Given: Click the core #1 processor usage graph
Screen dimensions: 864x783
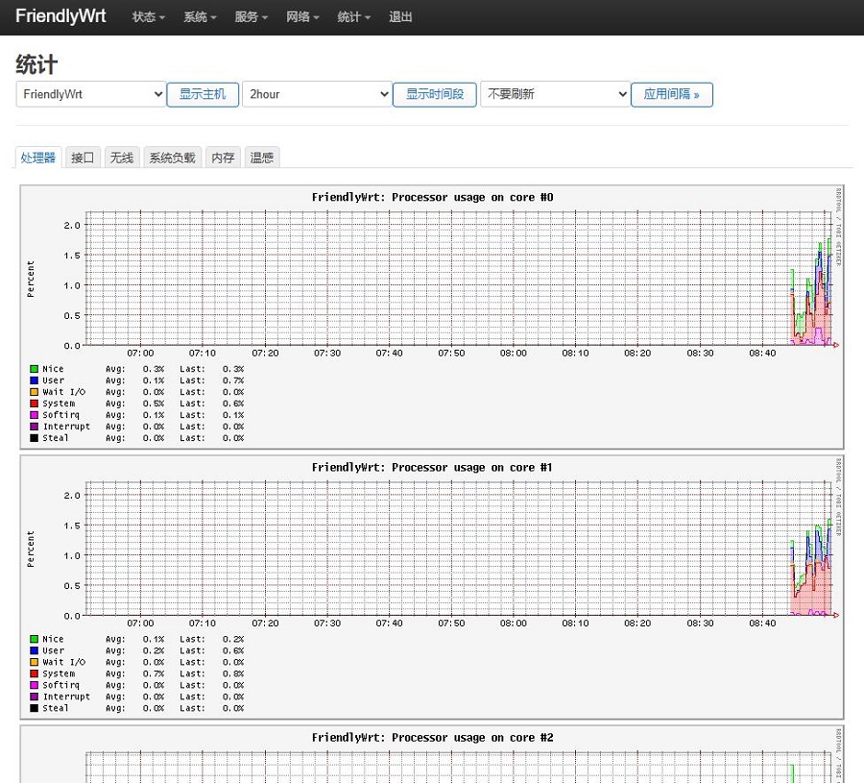Looking at the screenshot, I should [x=432, y=587].
